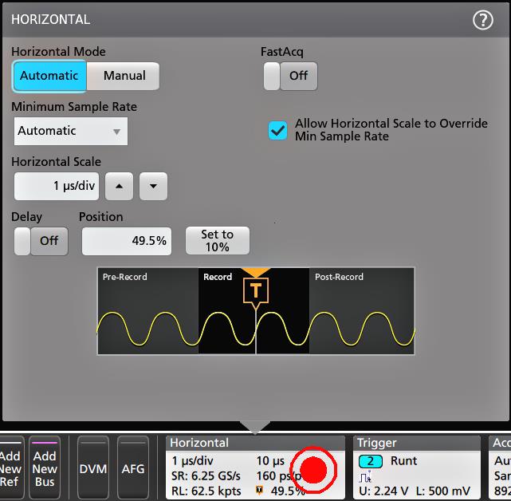The width and height of the screenshot is (511, 501).
Task: Click the Add New Ref button
Action: 10,468
